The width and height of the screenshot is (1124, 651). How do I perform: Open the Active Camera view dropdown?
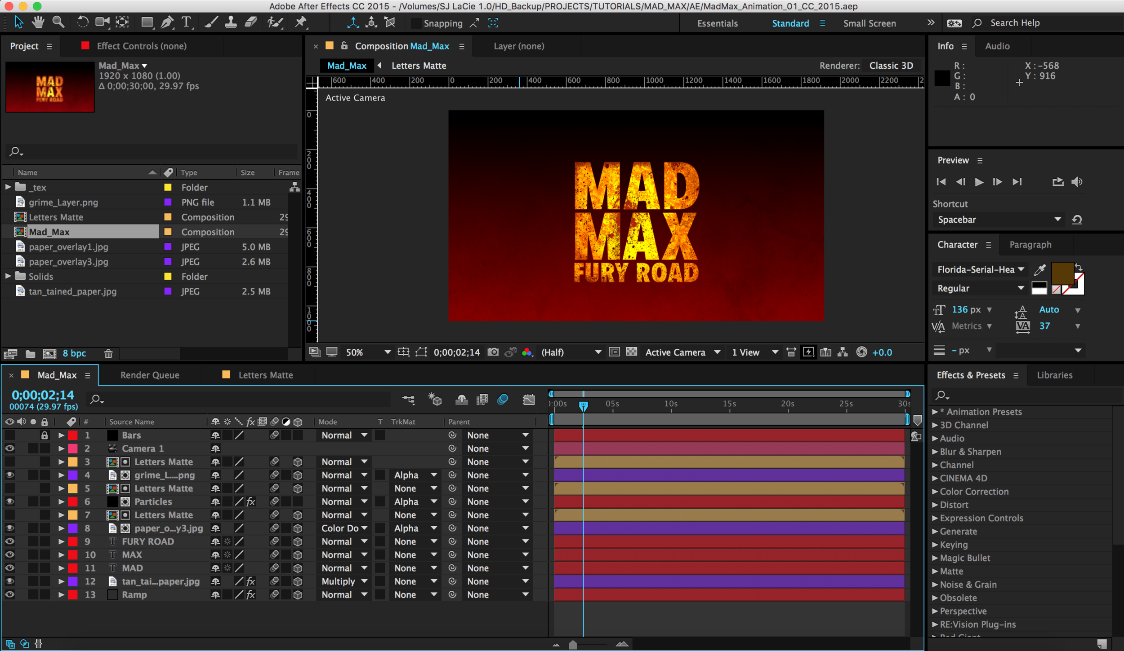point(682,352)
